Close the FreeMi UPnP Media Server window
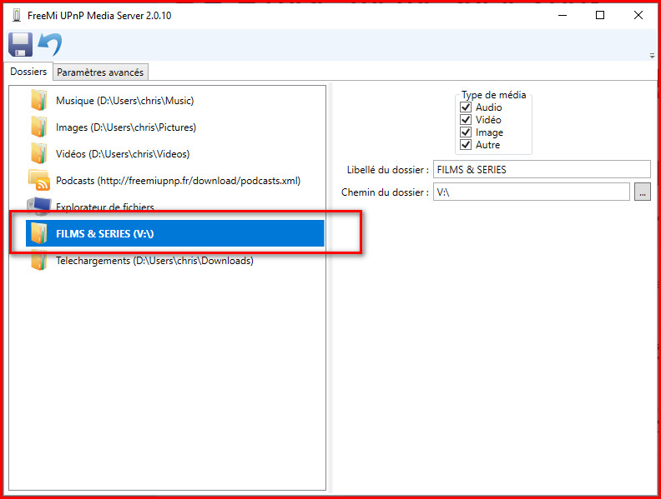The image size is (661, 499). pyautogui.click(x=638, y=16)
